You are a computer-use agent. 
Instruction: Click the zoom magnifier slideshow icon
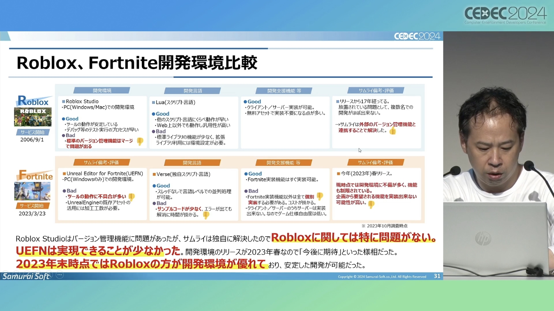[x=49, y=275]
